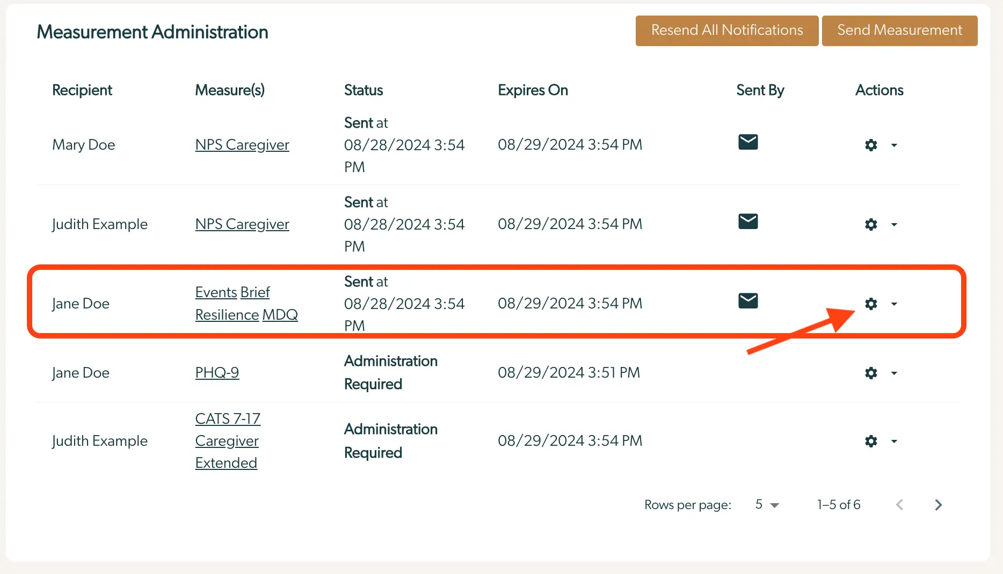Screen dimensions: 1003x574
Task: Click the envelope icon in Judith Example's NPS row
Action: click(x=748, y=221)
